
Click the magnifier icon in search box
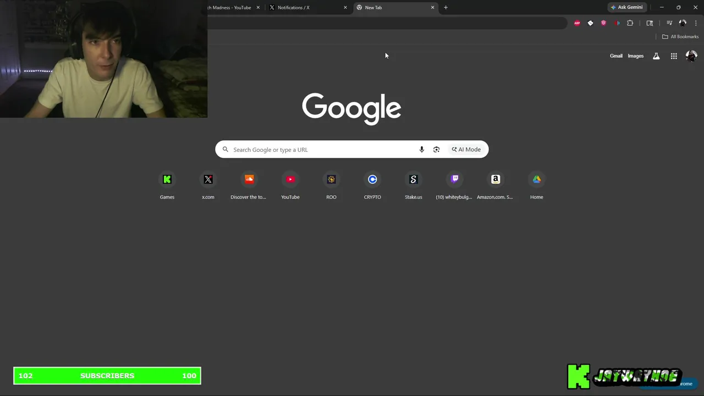(x=226, y=150)
